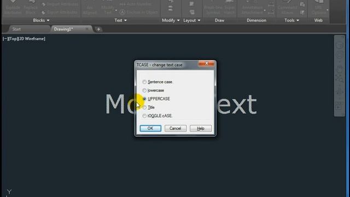Viewport: 350px width, 197px height.
Task: Click the Explode Attributes tool
Action: coord(13,8)
